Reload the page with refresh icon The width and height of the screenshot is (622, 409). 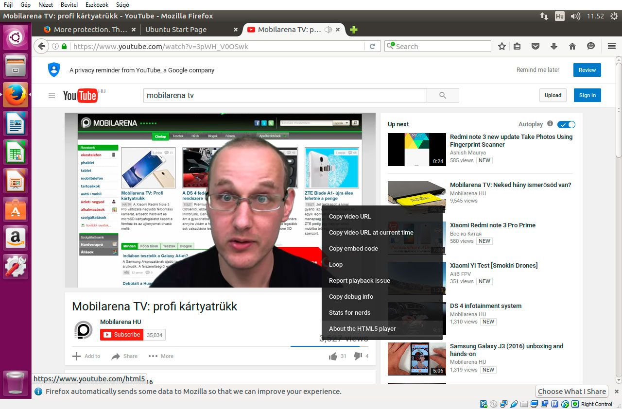(372, 46)
